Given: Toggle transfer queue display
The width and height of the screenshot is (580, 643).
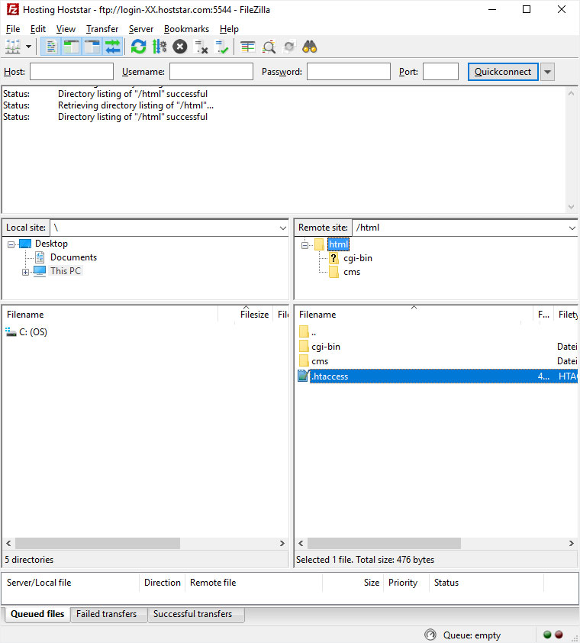Looking at the screenshot, I should tap(113, 47).
